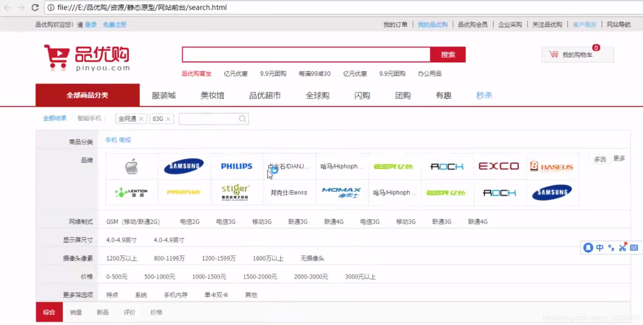Click the site info icon in the address bar
Screen dimensions: 643x325
(x=51, y=8)
